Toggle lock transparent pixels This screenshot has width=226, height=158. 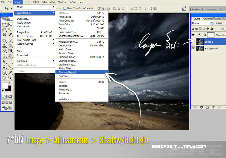coord(200,29)
